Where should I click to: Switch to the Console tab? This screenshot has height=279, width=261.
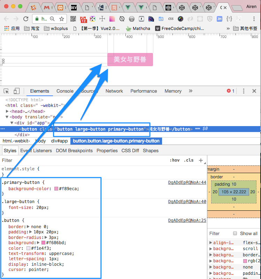[x=65, y=91]
